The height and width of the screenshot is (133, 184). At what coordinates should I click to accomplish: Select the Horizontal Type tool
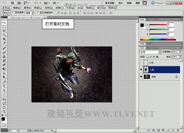[x=4, y=86]
